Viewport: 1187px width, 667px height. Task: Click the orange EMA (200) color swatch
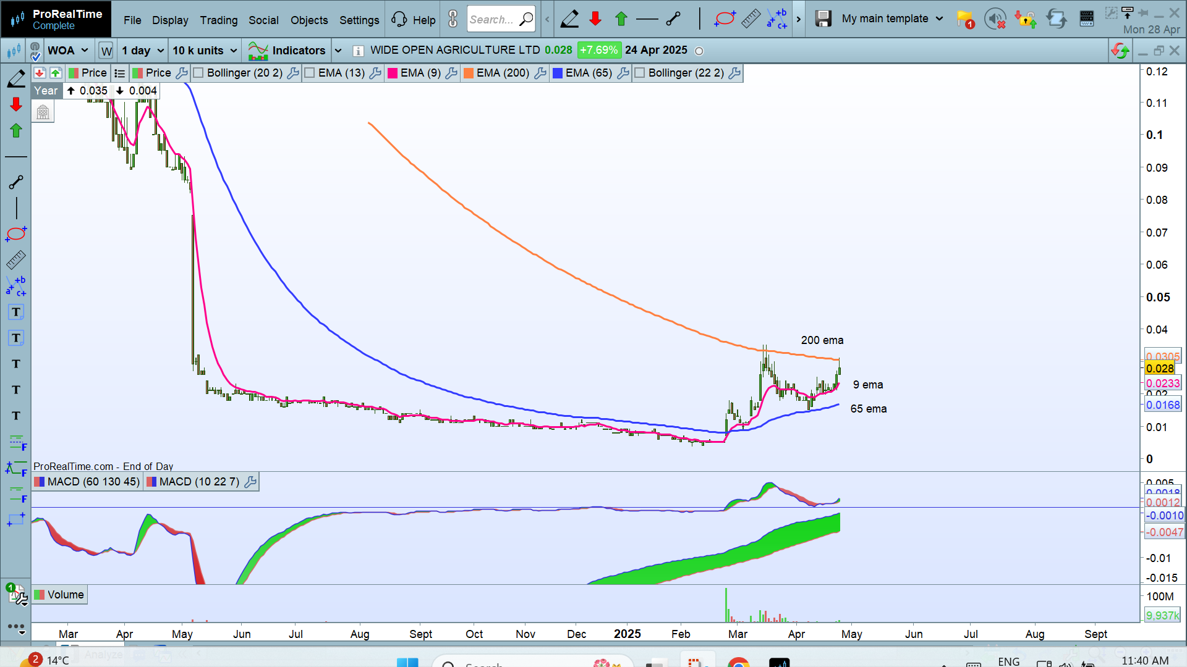tap(469, 73)
